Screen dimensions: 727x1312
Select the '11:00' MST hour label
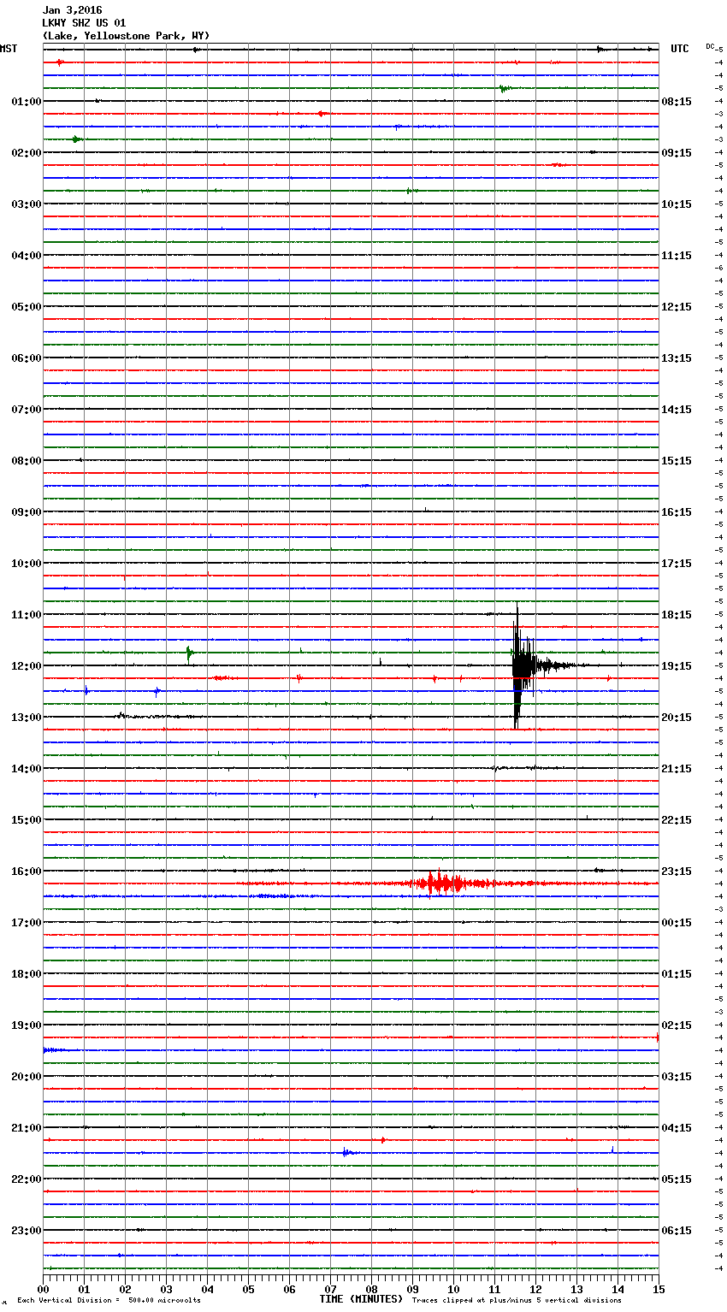(x=27, y=615)
